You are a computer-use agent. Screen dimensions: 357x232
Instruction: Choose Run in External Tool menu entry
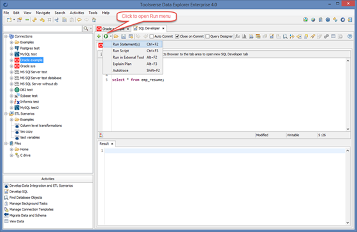pos(133,57)
